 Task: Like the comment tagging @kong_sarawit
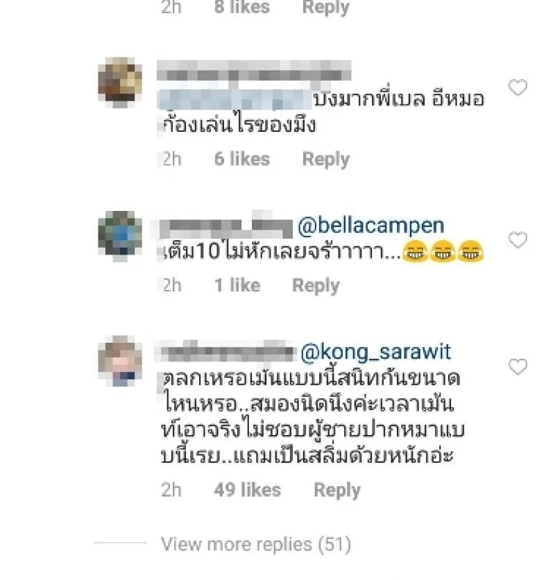[x=518, y=366]
